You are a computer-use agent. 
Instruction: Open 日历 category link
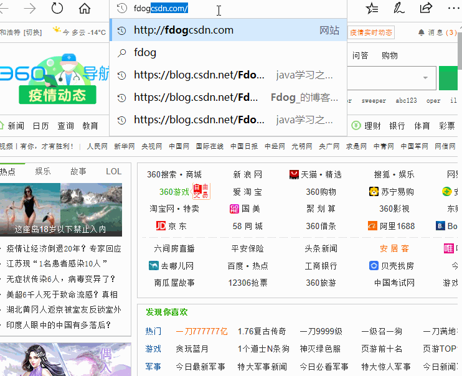point(40,126)
